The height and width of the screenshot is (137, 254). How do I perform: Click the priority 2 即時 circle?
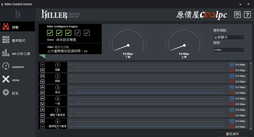coord(57,76)
